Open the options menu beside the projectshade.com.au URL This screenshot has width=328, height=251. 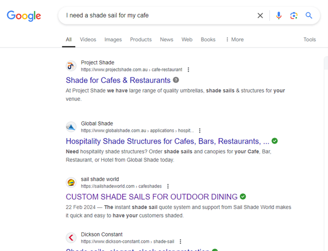(x=189, y=69)
